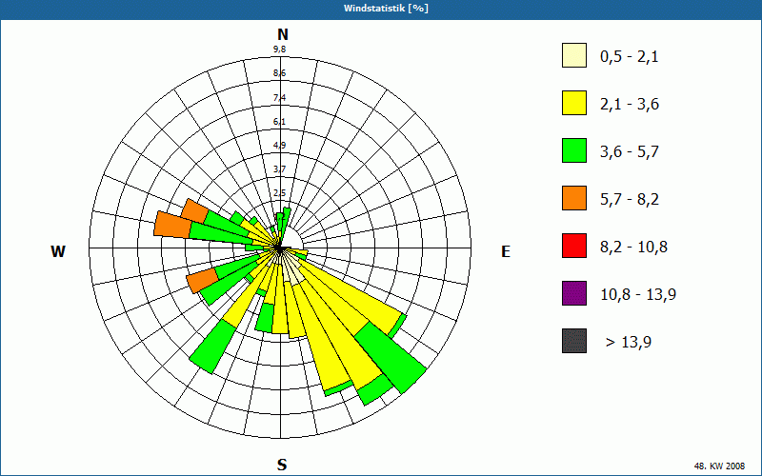Click the 3,7 axis value
The image size is (762, 476).
[x=279, y=169]
